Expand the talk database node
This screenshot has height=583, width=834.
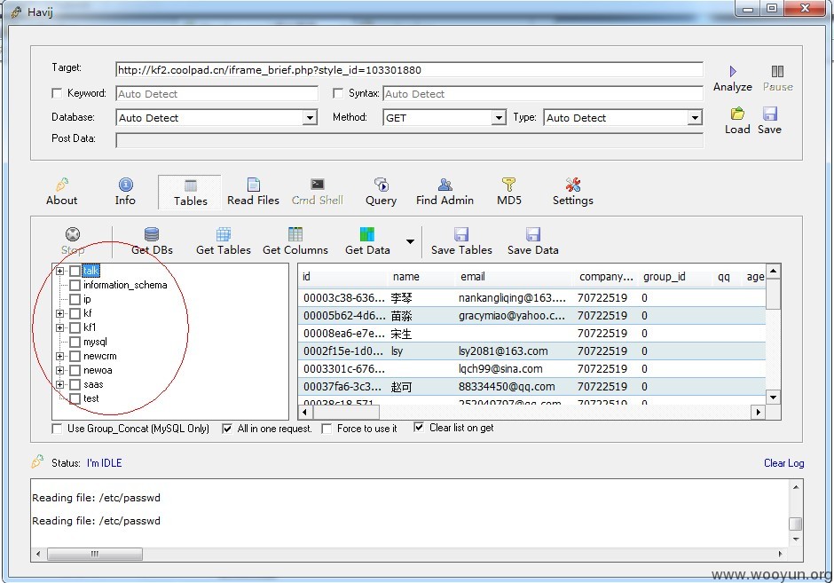[x=60, y=272]
